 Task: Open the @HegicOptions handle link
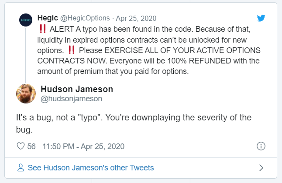click(x=85, y=18)
